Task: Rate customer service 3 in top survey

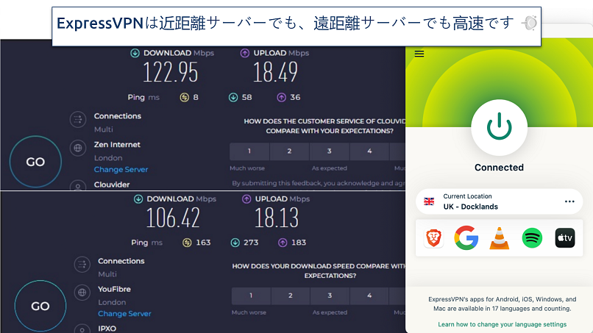Action: click(x=330, y=151)
